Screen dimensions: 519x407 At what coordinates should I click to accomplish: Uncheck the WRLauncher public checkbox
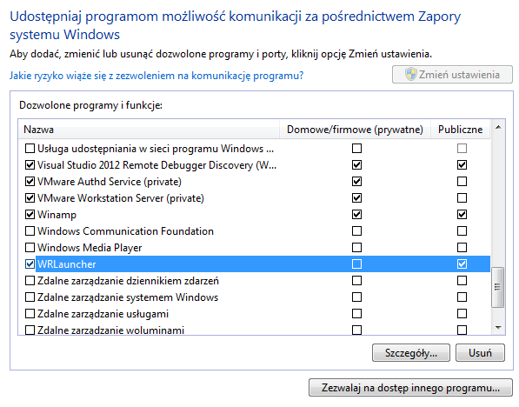[462, 264]
